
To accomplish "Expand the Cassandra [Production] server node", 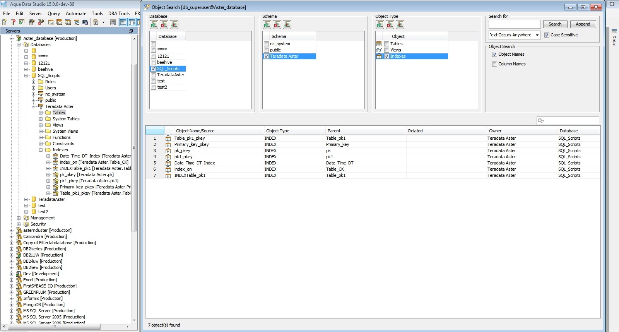I will (x=12, y=236).
